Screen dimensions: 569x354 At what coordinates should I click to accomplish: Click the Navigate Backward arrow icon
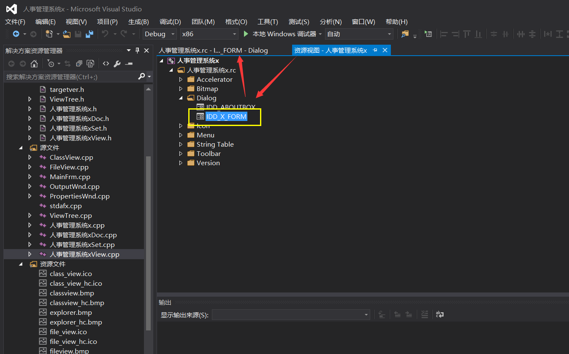16,34
